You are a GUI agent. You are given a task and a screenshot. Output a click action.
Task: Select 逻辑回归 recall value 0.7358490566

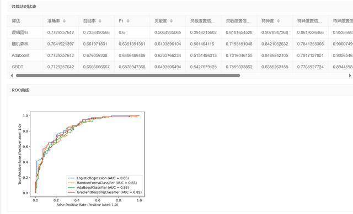96,32
